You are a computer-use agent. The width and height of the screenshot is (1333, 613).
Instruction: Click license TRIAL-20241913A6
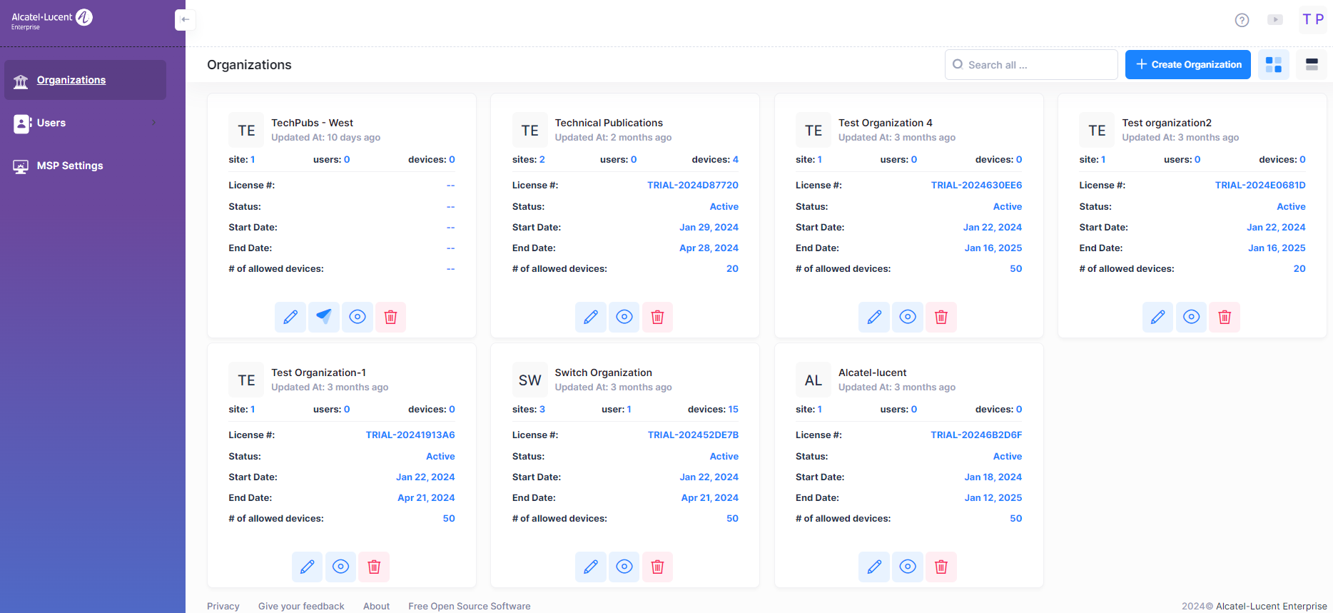tap(410, 435)
